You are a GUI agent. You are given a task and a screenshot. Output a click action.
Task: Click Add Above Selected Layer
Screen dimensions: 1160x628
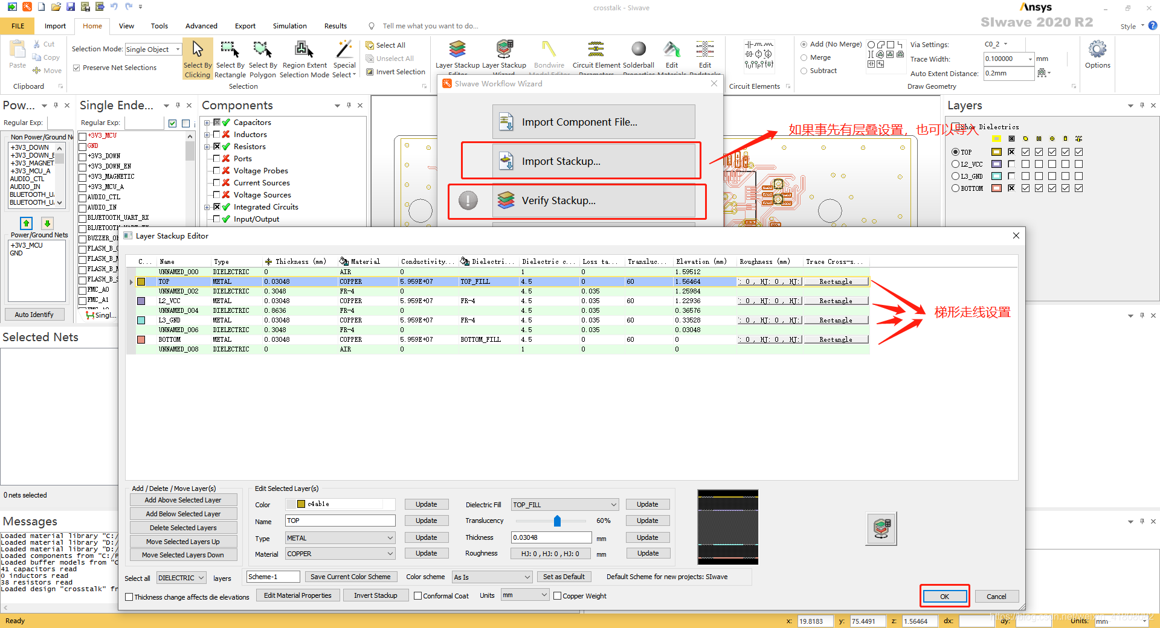pos(183,500)
